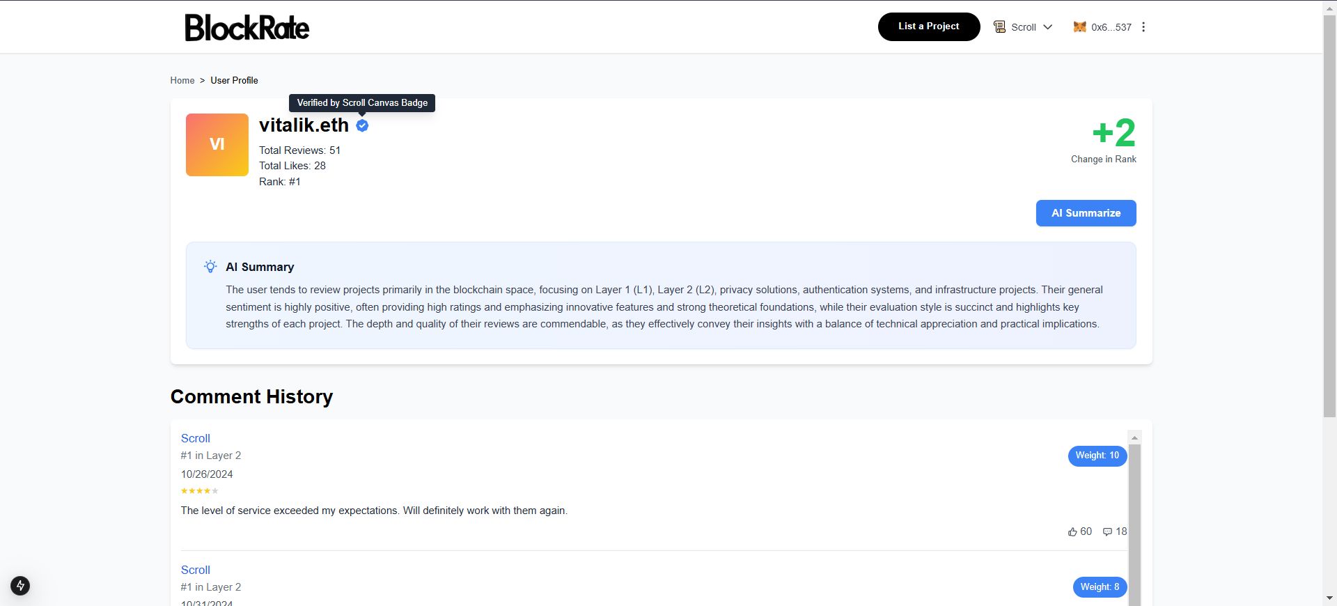Click the page scrollbar down arrow

[1329, 598]
